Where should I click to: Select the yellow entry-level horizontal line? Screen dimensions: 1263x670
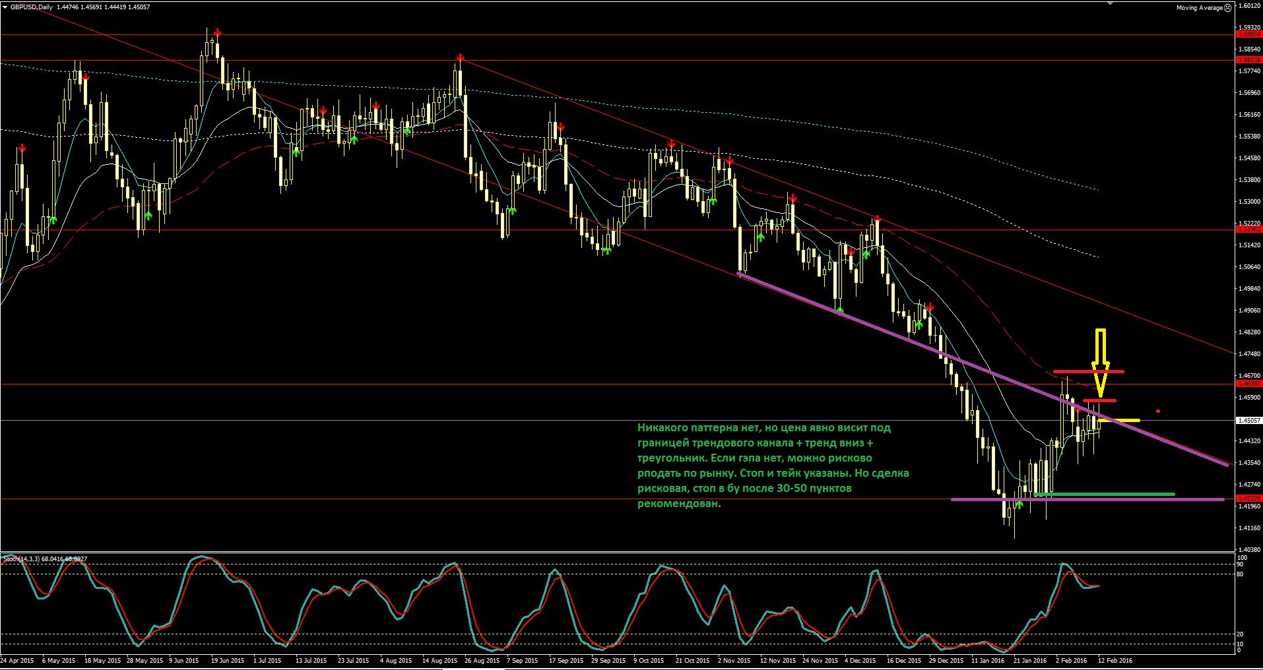tap(1118, 420)
